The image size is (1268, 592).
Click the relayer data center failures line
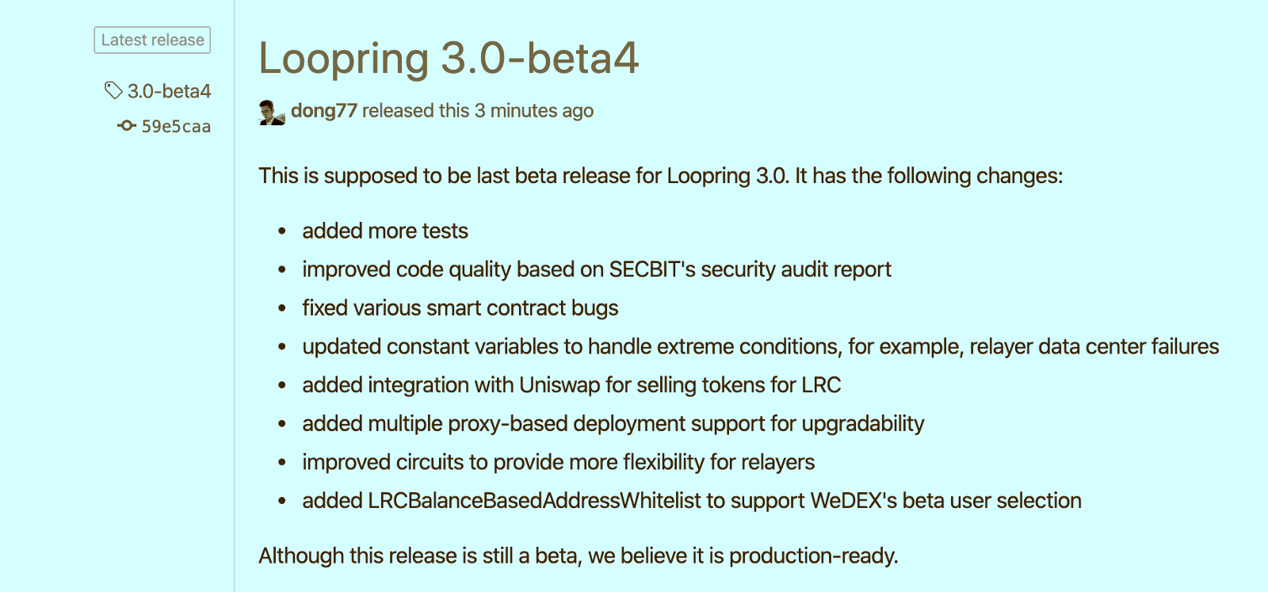click(760, 346)
